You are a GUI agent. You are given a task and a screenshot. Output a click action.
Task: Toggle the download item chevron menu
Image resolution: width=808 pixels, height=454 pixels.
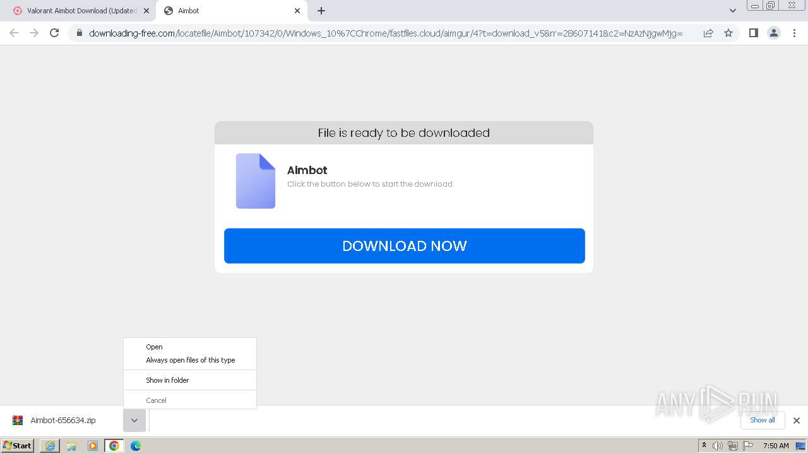tap(134, 421)
